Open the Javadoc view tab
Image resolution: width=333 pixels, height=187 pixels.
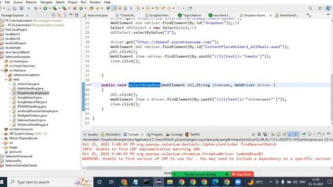(91, 135)
